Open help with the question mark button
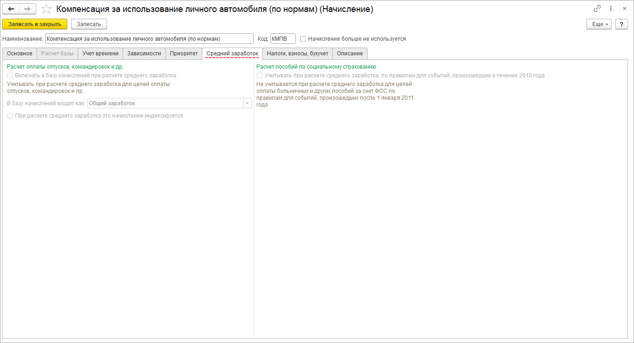The image size is (634, 343). (622, 24)
